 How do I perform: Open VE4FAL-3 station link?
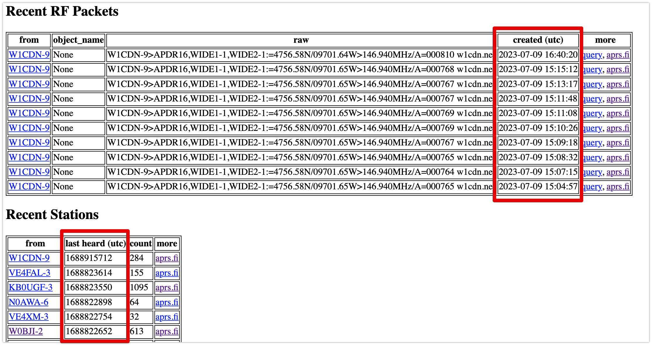[29, 273]
